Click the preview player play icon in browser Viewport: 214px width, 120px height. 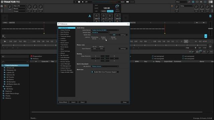click(x=3, y=56)
